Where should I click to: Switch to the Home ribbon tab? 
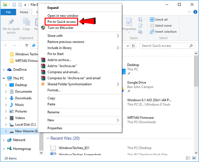24,12
